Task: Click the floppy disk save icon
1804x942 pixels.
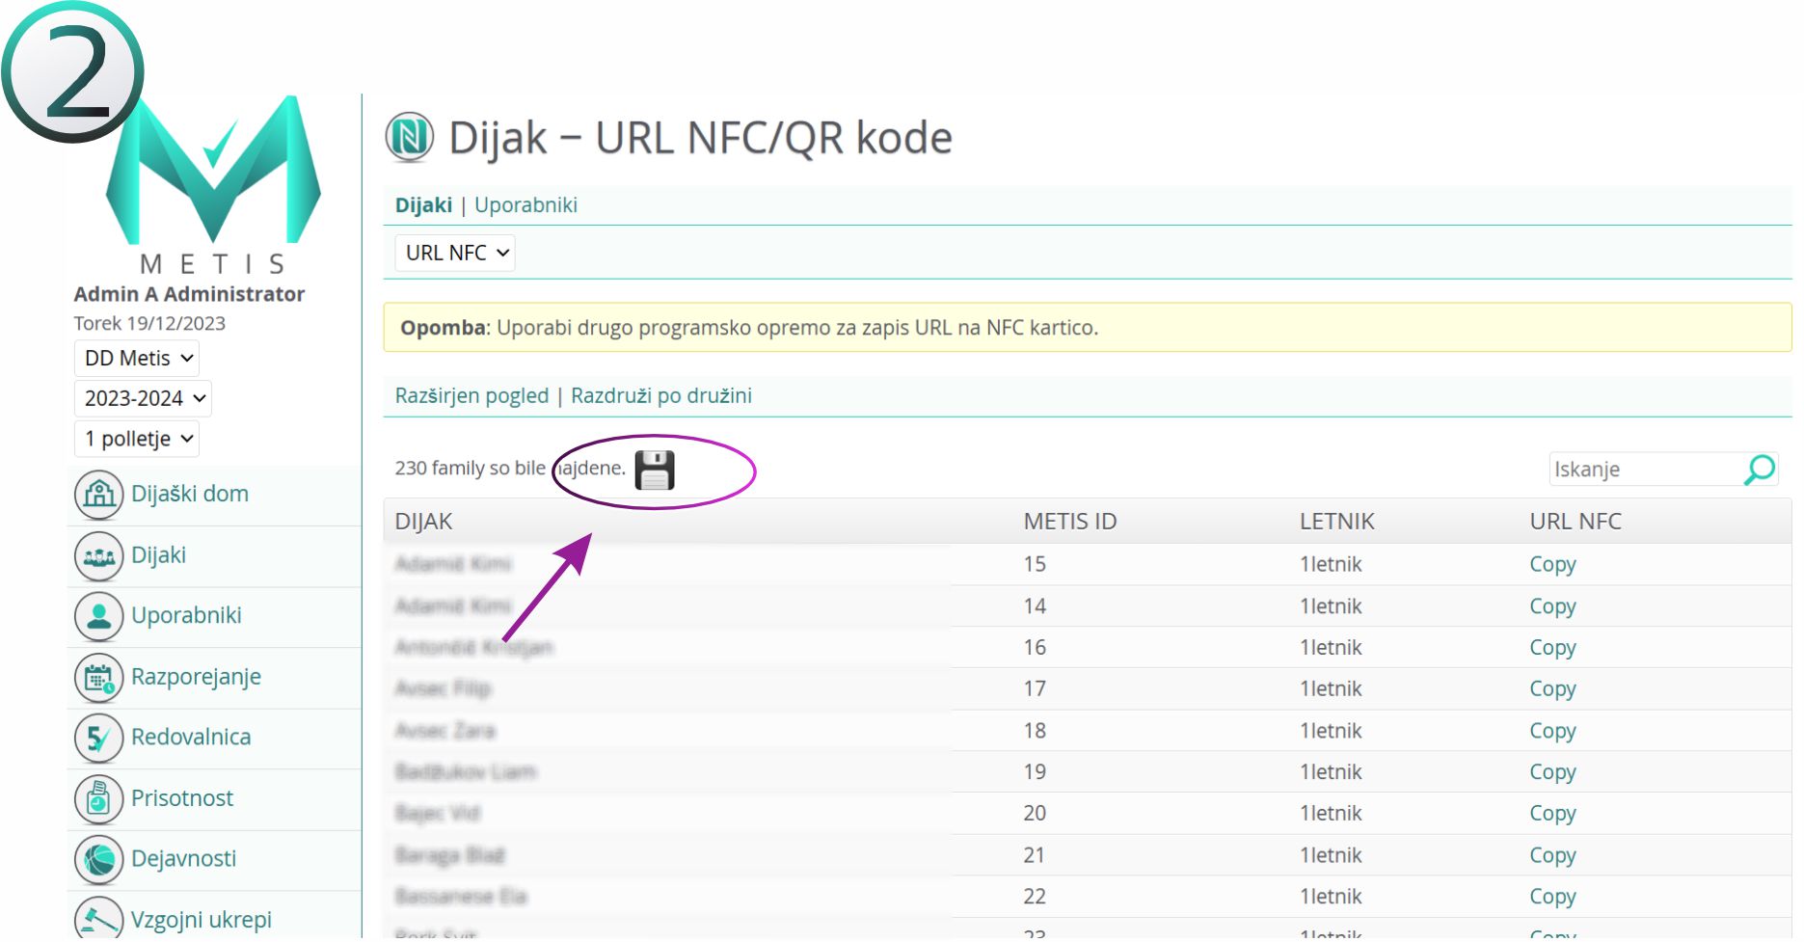Action: pos(654,471)
